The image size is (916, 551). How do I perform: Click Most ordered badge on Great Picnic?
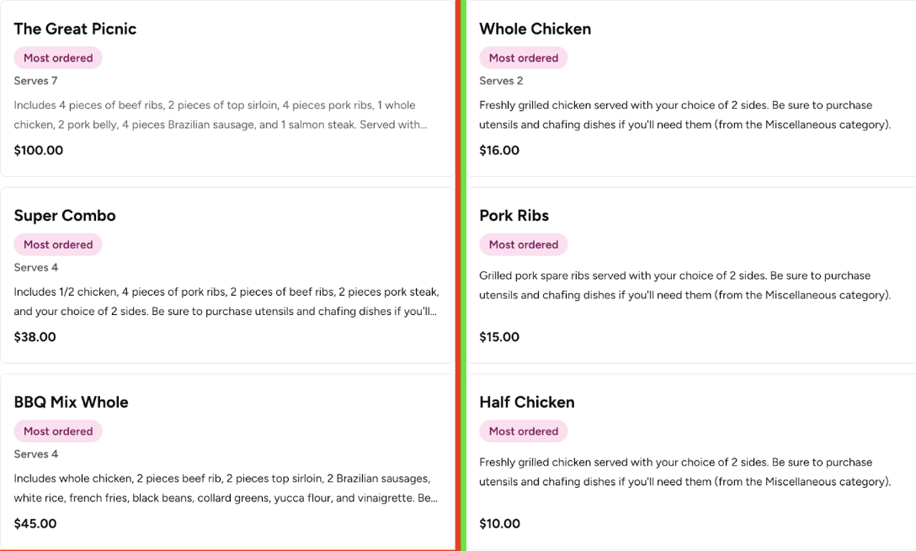[58, 58]
